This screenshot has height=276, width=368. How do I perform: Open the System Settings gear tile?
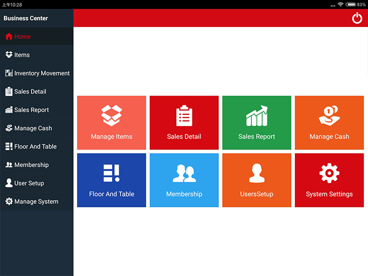pos(329,180)
